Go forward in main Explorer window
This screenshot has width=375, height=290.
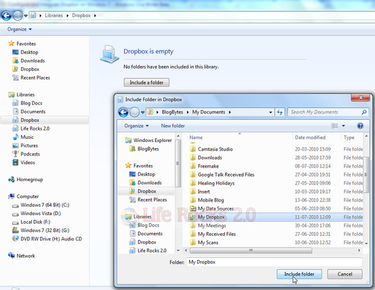pos(18,16)
